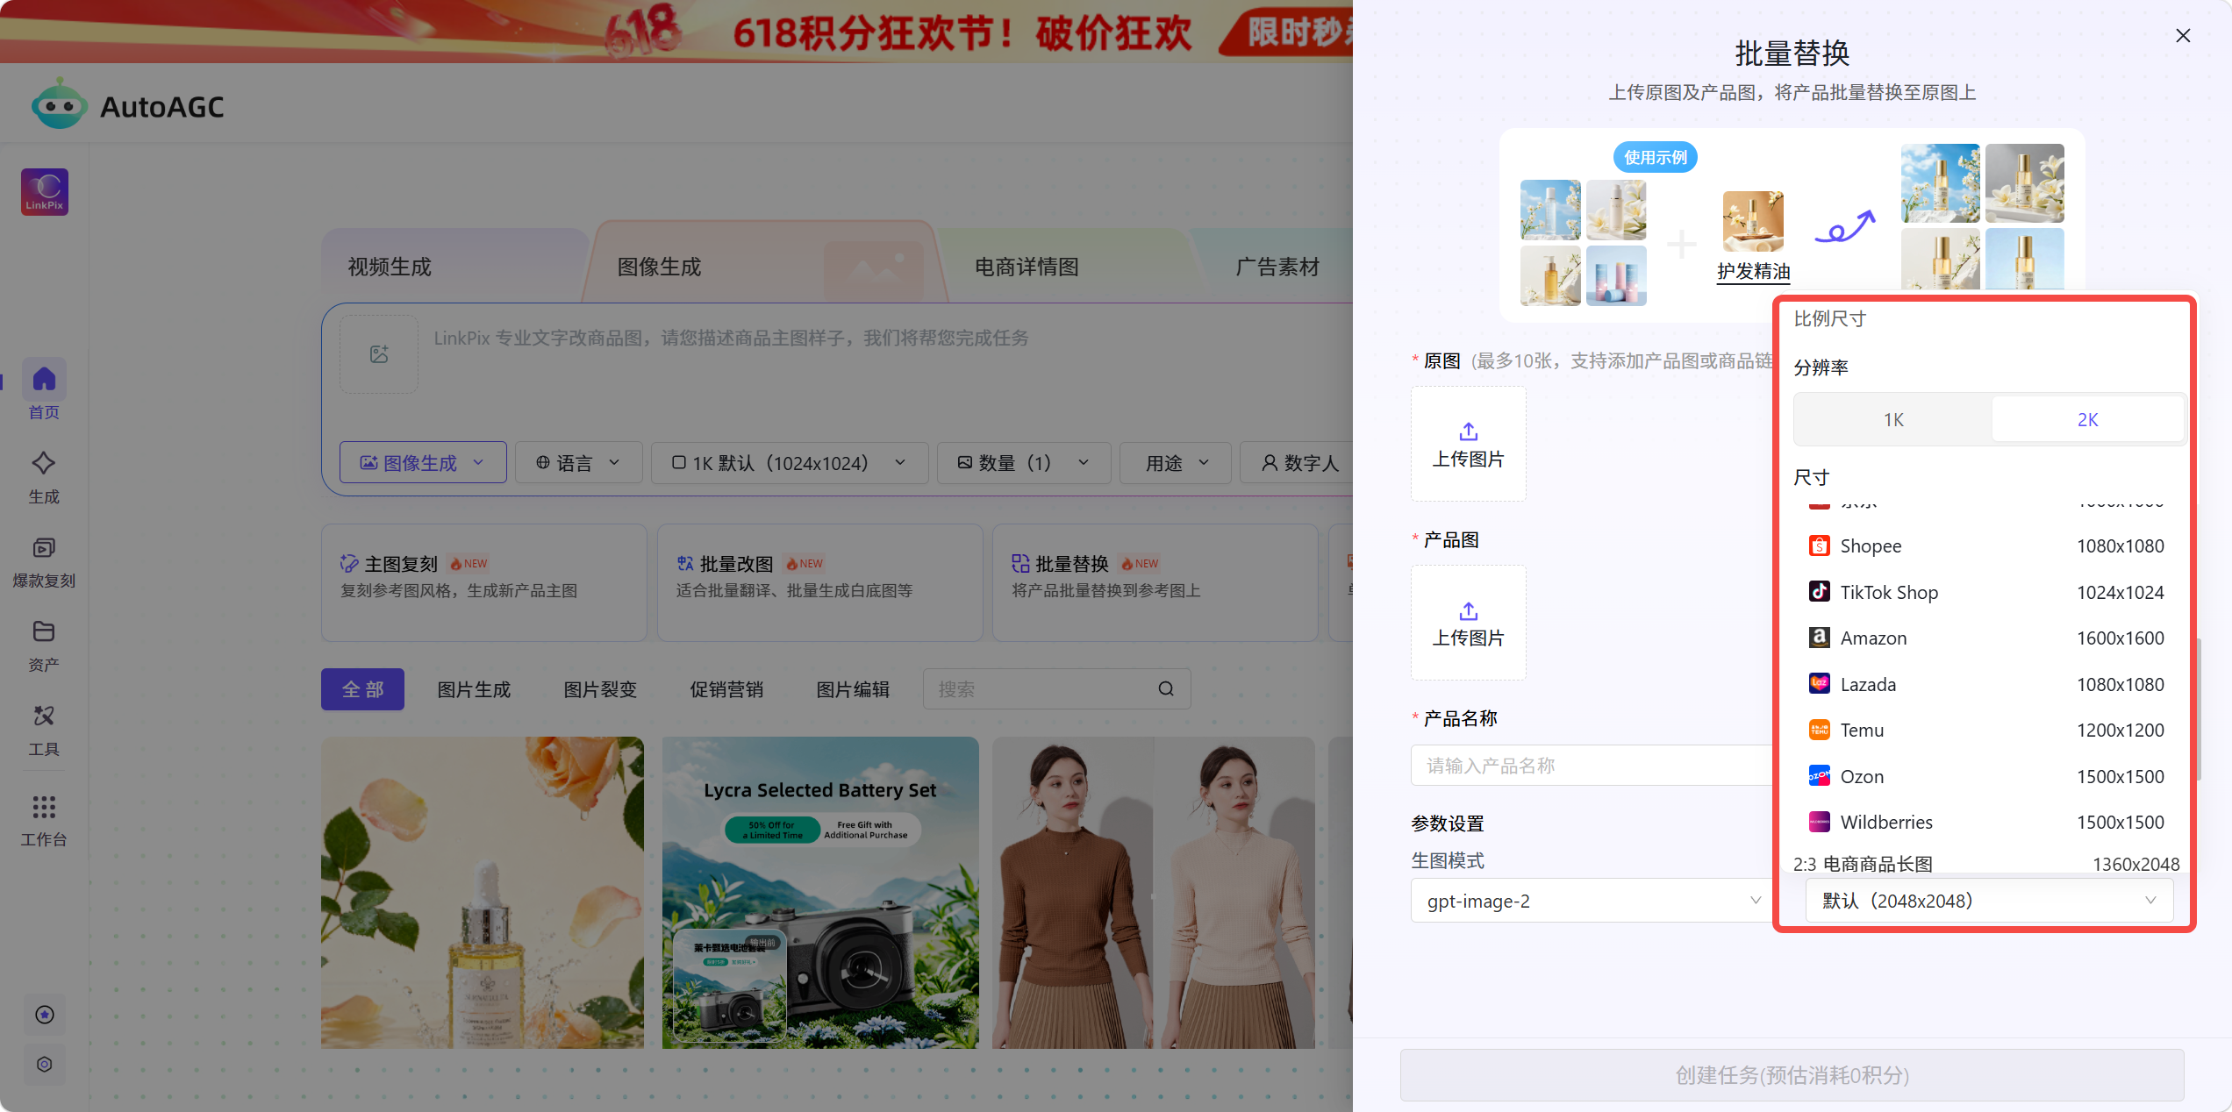
Task: Click the Amazon platform icon
Action: [x=1820, y=638]
